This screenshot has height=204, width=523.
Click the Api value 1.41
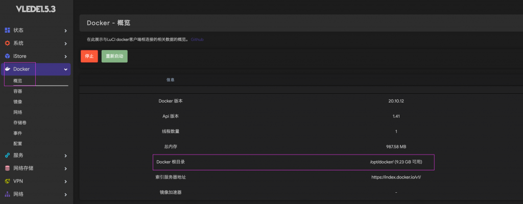(x=396, y=116)
